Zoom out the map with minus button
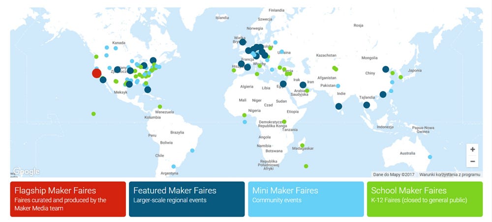 click(x=472, y=161)
